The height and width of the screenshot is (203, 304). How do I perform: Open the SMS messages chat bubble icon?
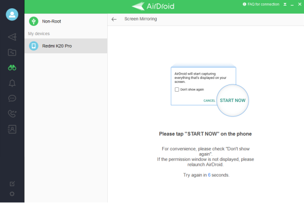(12, 98)
